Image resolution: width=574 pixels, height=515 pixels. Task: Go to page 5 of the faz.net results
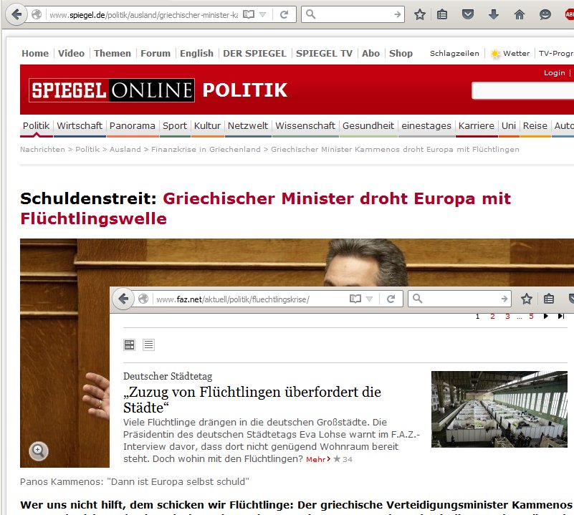click(x=531, y=317)
